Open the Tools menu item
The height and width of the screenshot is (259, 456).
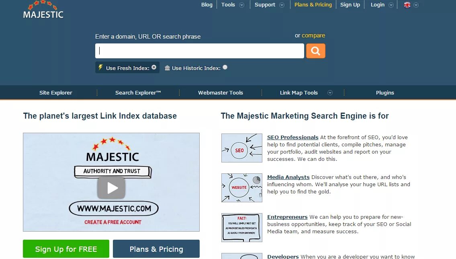(228, 5)
